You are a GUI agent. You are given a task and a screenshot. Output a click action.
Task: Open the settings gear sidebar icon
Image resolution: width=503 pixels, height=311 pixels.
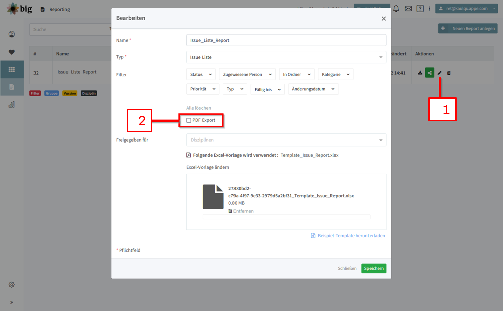coord(12,285)
